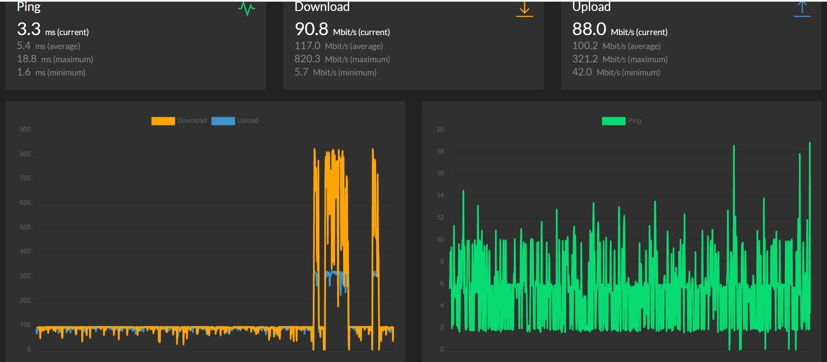827x362 pixels.
Task: Click the 117.0 Mbit/s average download stat
Action: pos(339,46)
